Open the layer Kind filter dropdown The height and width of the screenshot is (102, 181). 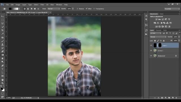pos(156,33)
